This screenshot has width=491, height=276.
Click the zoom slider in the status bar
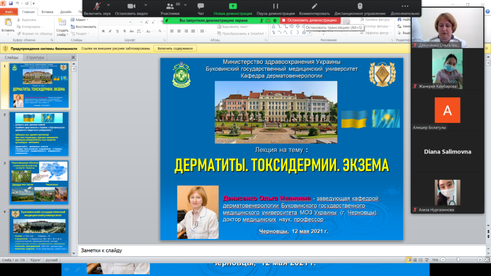click(458, 259)
